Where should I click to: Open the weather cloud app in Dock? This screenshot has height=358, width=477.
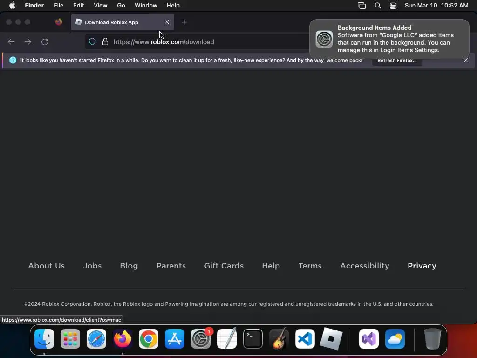[x=395, y=339]
